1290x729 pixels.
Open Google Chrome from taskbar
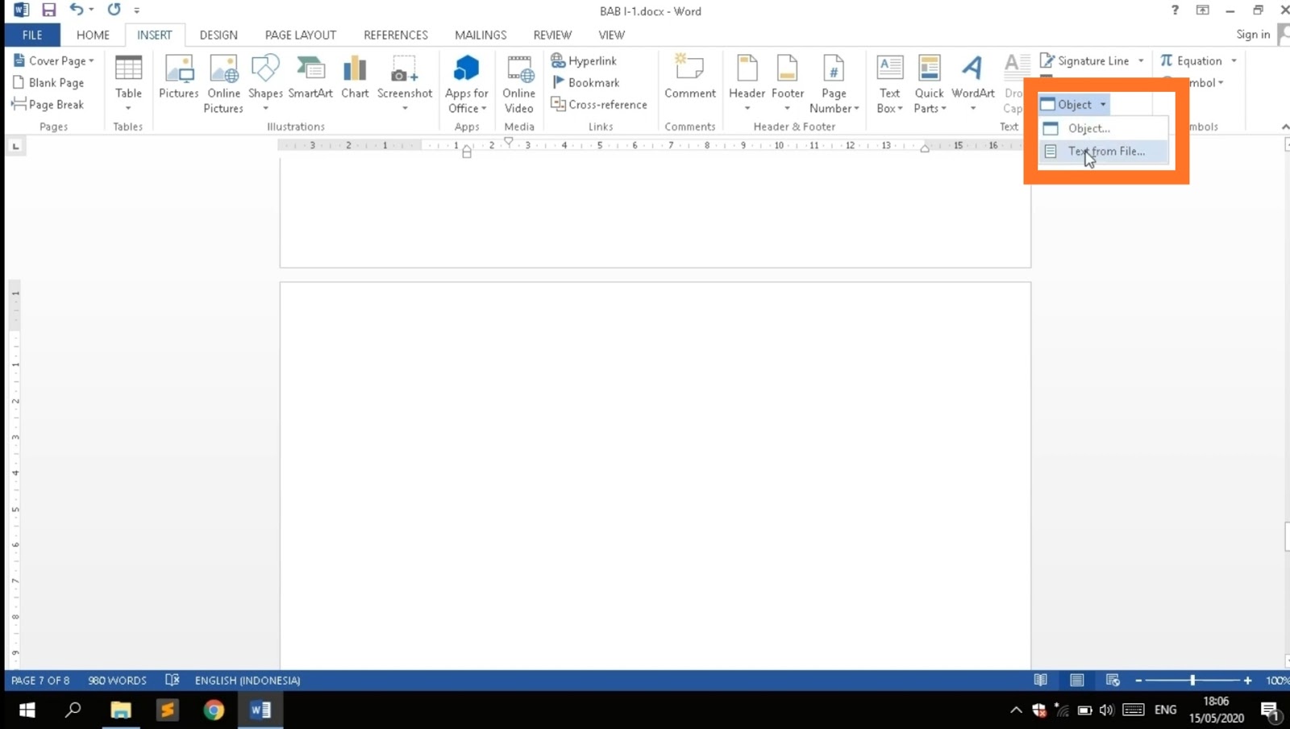point(214,710)
